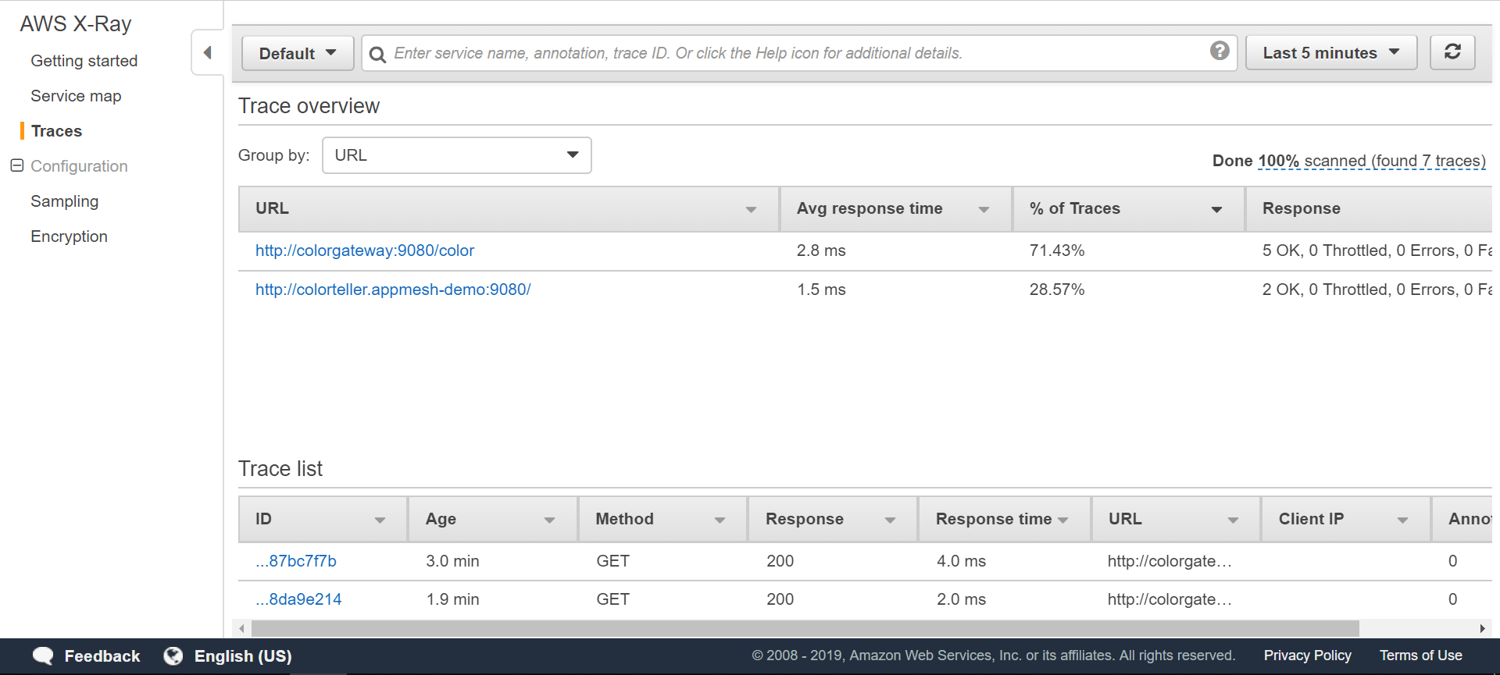This screenshot has height=675, width=1500.
Task: Open the Encryption settings page
Action: click(x=69, y=236)
